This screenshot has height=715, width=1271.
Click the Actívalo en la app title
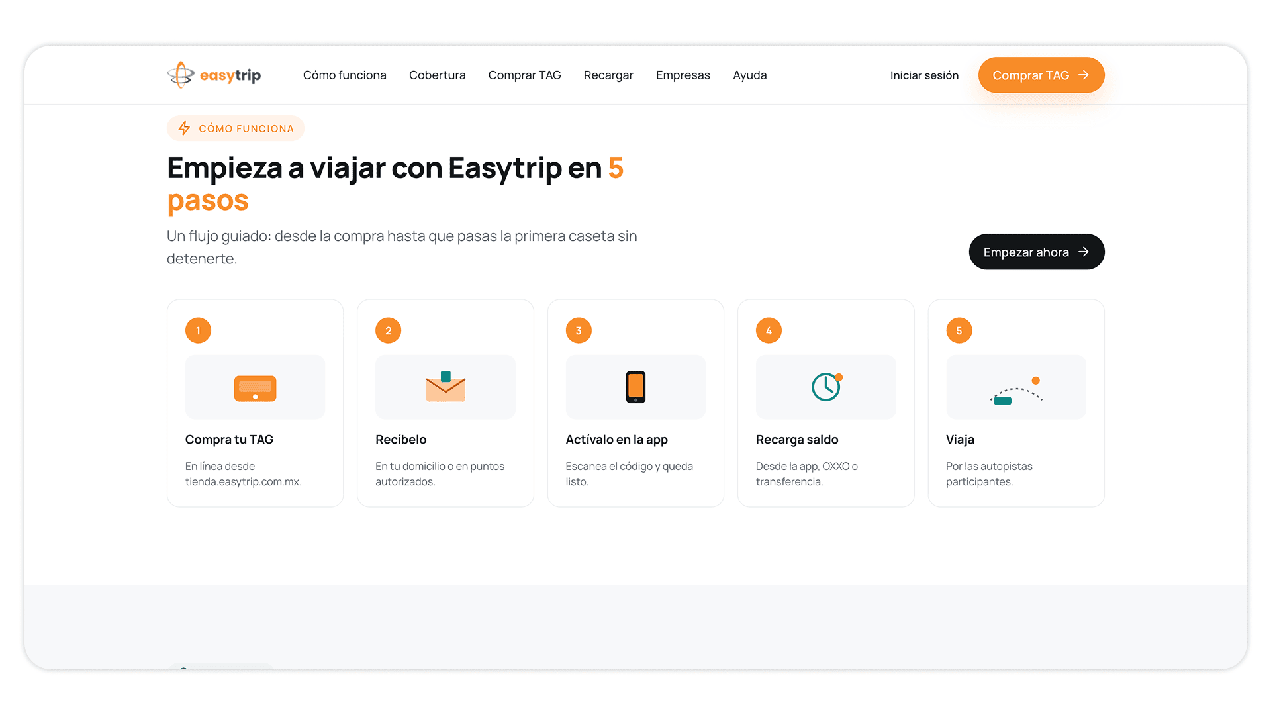616,440
